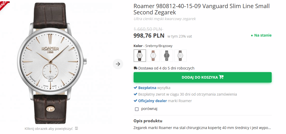Click the Opis produktu heading

(148, 121)
